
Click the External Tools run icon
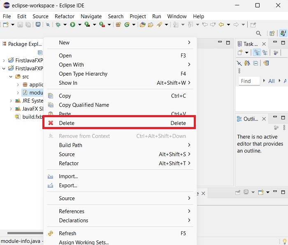102,25
